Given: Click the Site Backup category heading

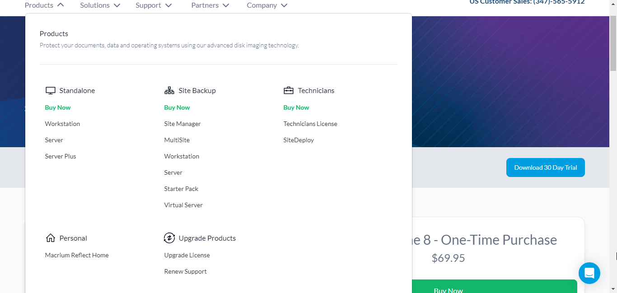Looking at the screenshot, I should pos(197,90).
